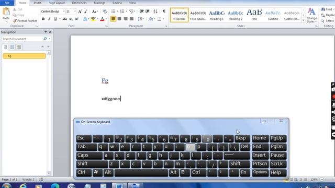
Task: Activate Format Painter
Action: (25, 21)
